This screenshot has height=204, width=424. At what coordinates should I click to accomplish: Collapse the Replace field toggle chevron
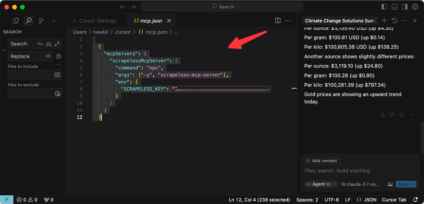point(4,50)
